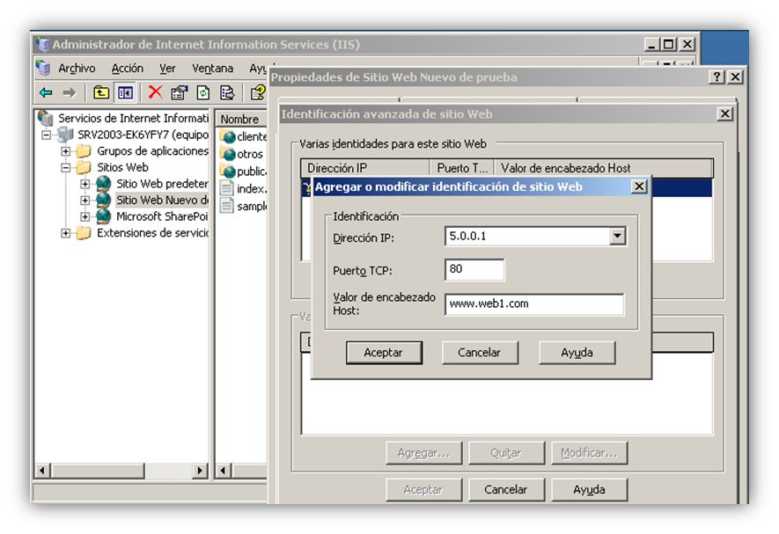Open the Archivo menu
This screenshot has height=534, width=779.
coord(77,68)
